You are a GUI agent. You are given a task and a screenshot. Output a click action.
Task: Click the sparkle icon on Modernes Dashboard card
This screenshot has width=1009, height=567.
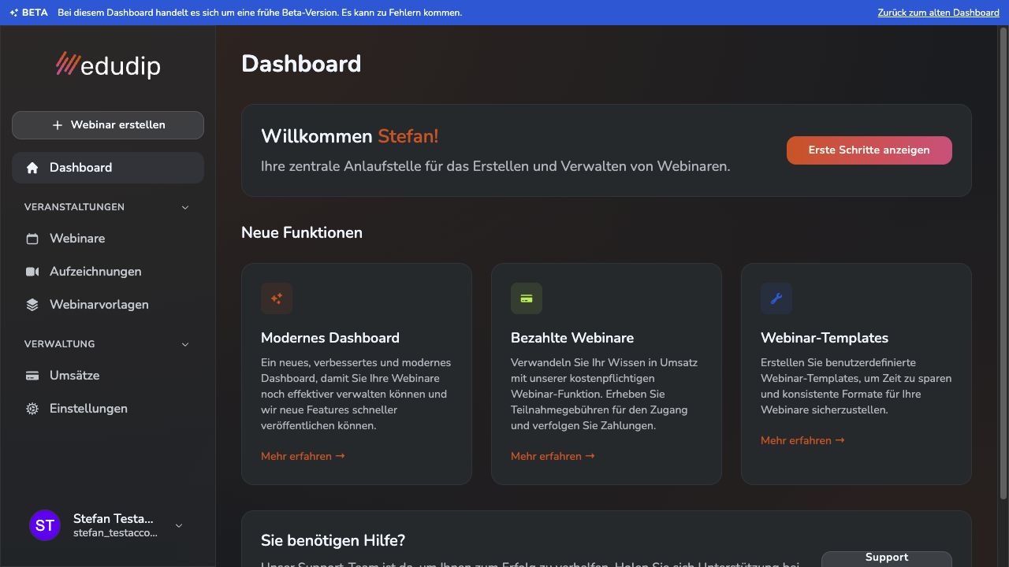[x=277, y=298]
